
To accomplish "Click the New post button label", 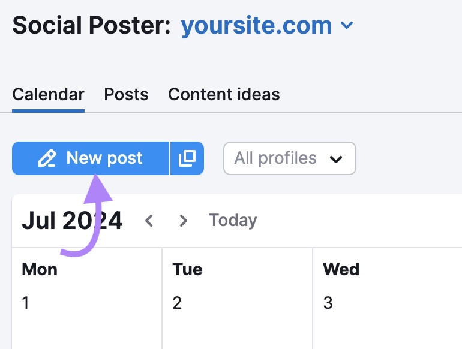I will tap(104, 158).
